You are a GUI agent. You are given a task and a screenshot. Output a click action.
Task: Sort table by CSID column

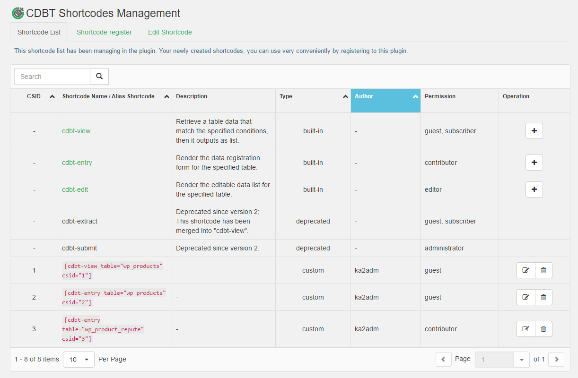(34, 96)
